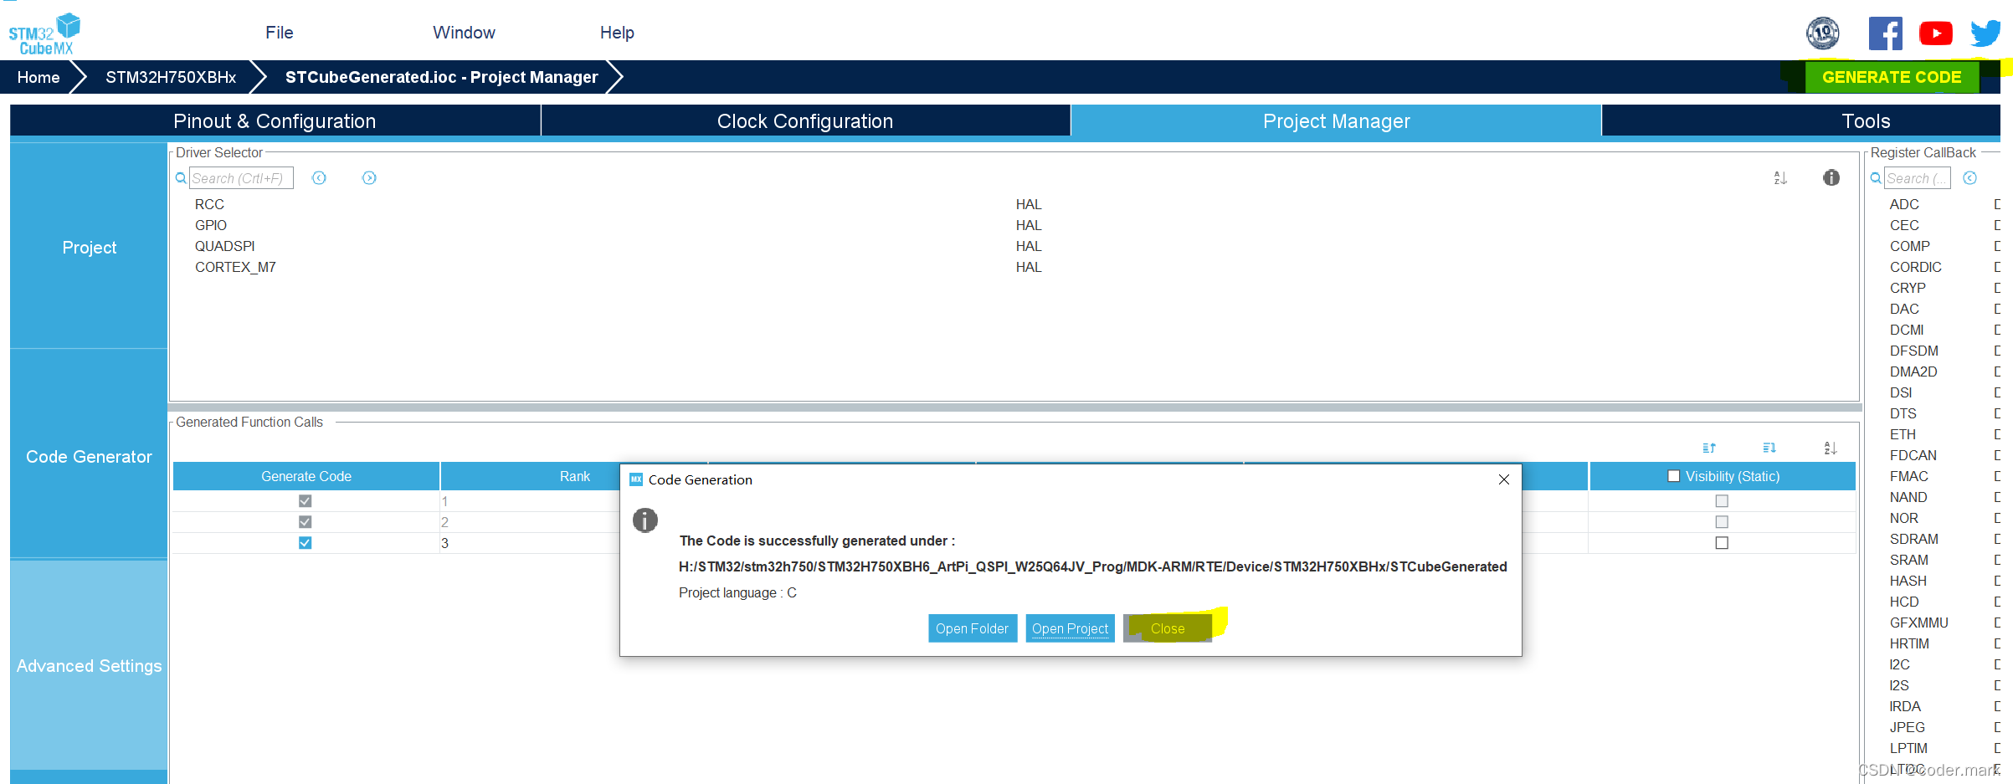The width and height of the screenshot is (2013, 784).
Task: Open the Help menu
Action: click(x=617, y=33)
